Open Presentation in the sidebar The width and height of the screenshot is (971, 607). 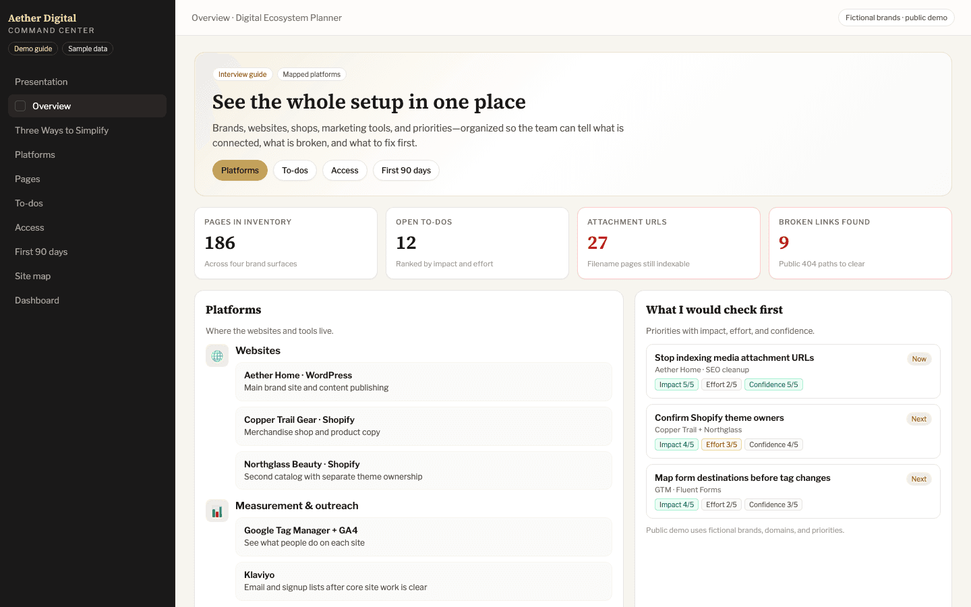coord(87,82)
